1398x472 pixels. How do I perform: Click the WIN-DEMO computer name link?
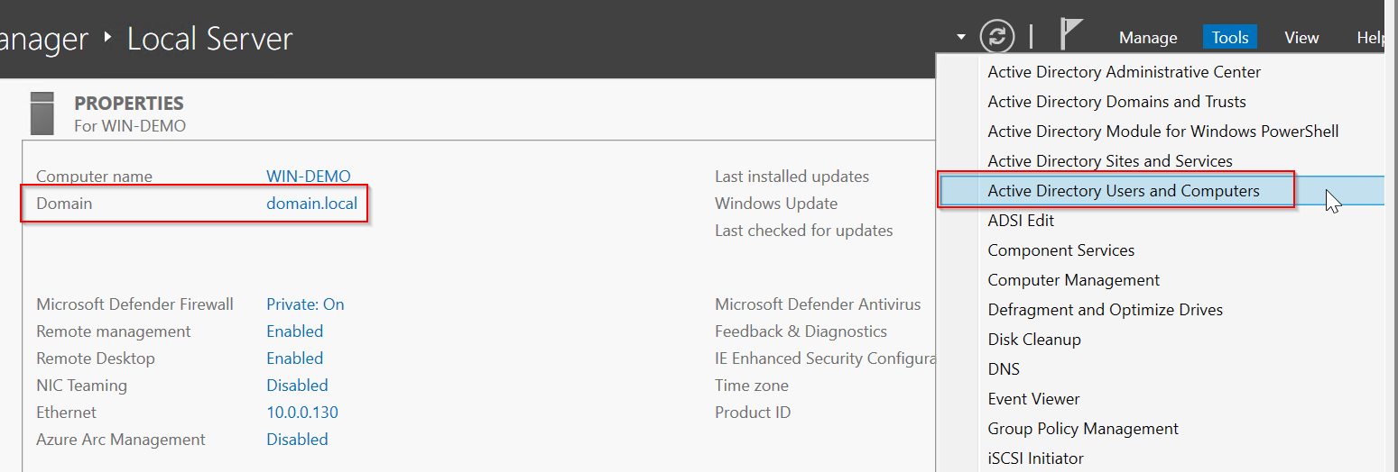tap(308, 177)
